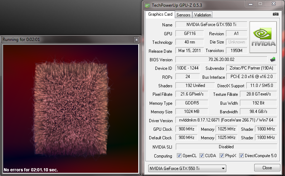
Task: Click the Close button in GPU-Z
Action: pos(267,168)
